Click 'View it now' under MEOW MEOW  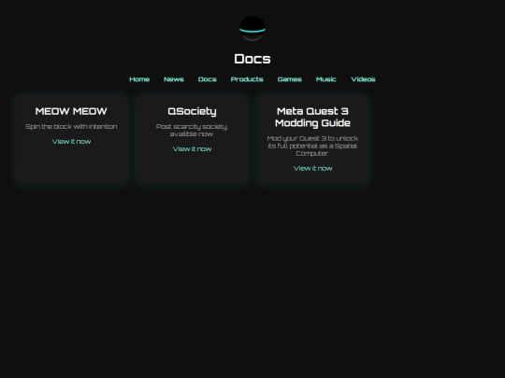pyautogui.click(x=71, y=142)
